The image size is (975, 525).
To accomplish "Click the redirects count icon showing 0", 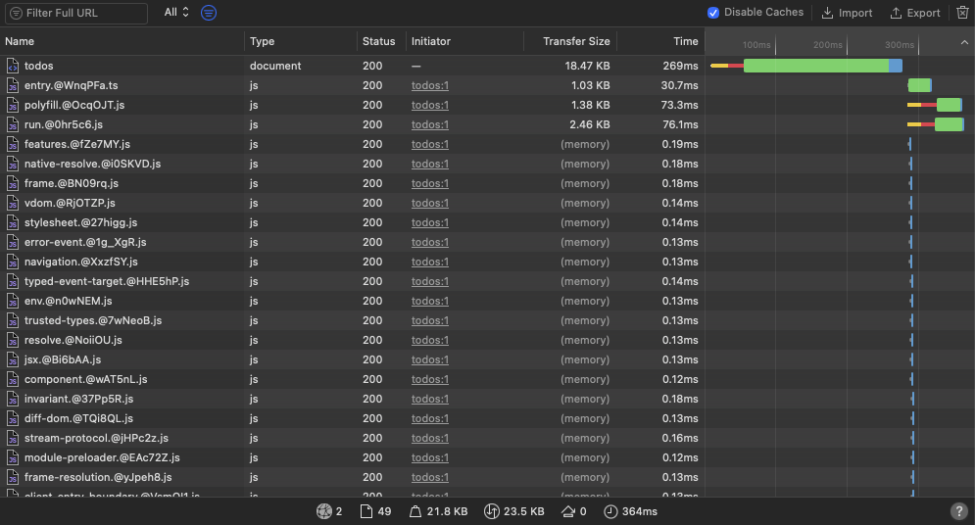I will point(567,511).
